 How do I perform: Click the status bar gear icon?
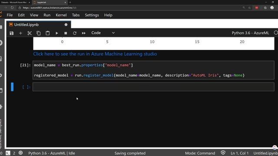click(20, 153)
